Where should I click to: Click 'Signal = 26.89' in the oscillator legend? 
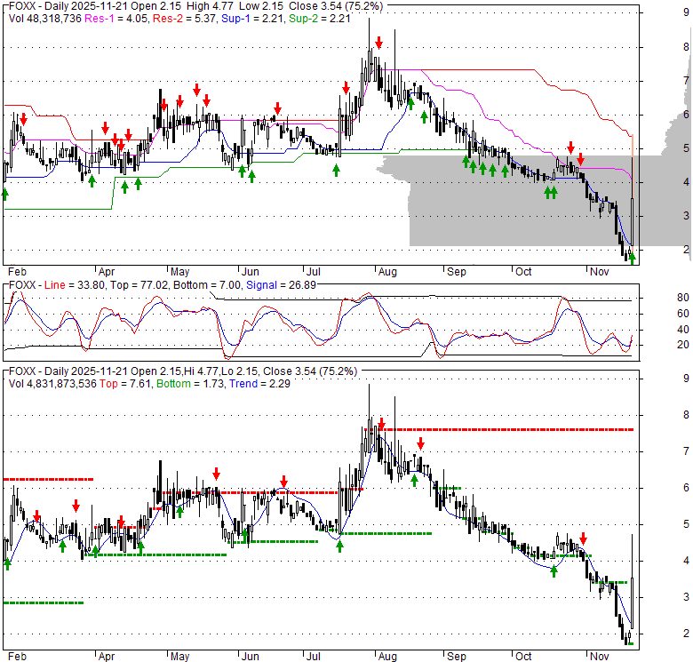(281, 285)
